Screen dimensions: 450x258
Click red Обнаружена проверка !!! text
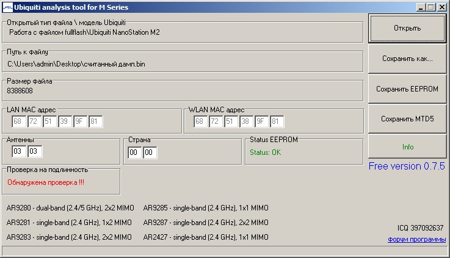coord(46,182)
